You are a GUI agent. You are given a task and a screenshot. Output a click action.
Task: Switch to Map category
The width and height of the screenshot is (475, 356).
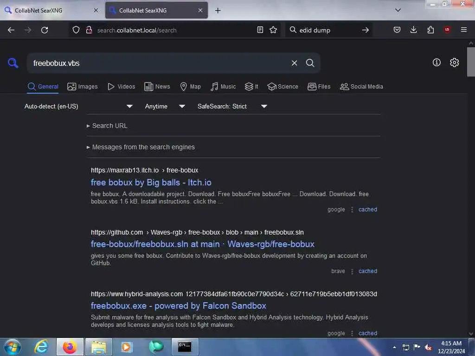pos(190,87)
